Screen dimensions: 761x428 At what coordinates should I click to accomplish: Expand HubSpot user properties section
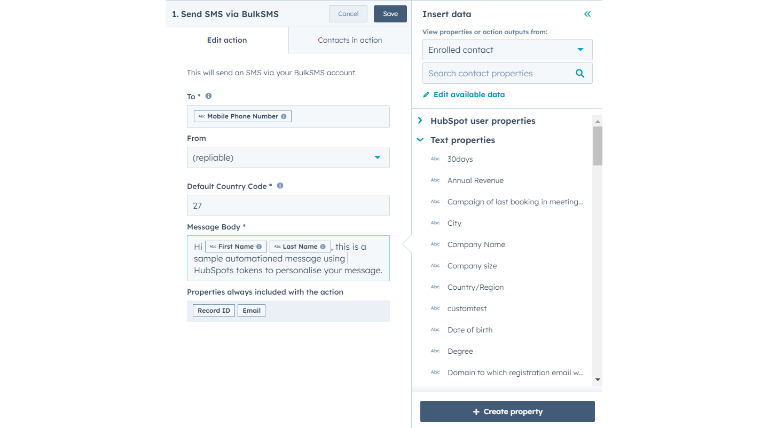pyautogui.click(x=420, y=121)
